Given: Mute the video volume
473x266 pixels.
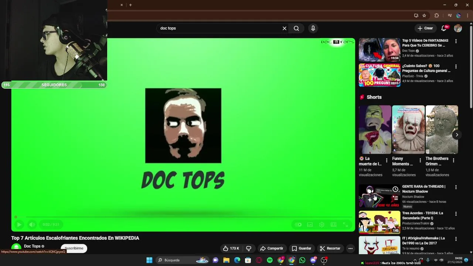Looking at the screenshot, I should tap(32, 225).
